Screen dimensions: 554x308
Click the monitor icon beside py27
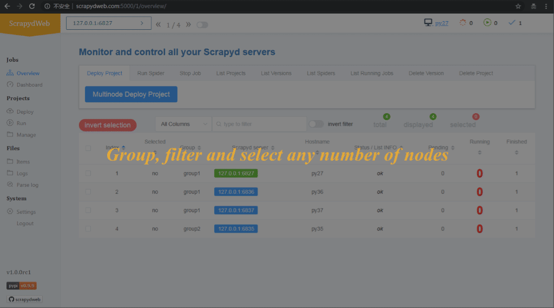428,23
